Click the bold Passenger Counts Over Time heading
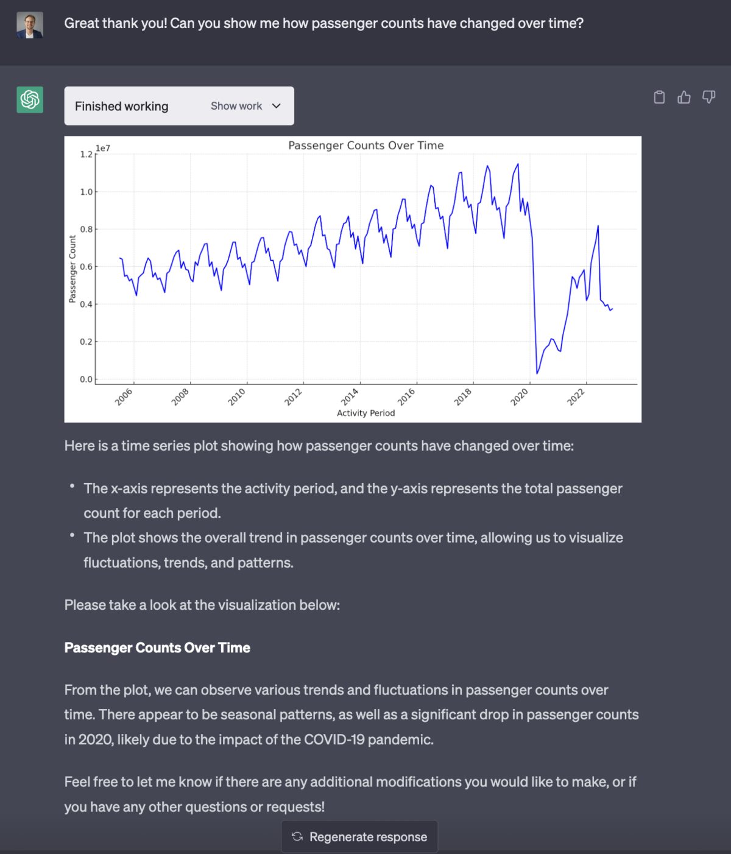 click(x=157, y=648)
